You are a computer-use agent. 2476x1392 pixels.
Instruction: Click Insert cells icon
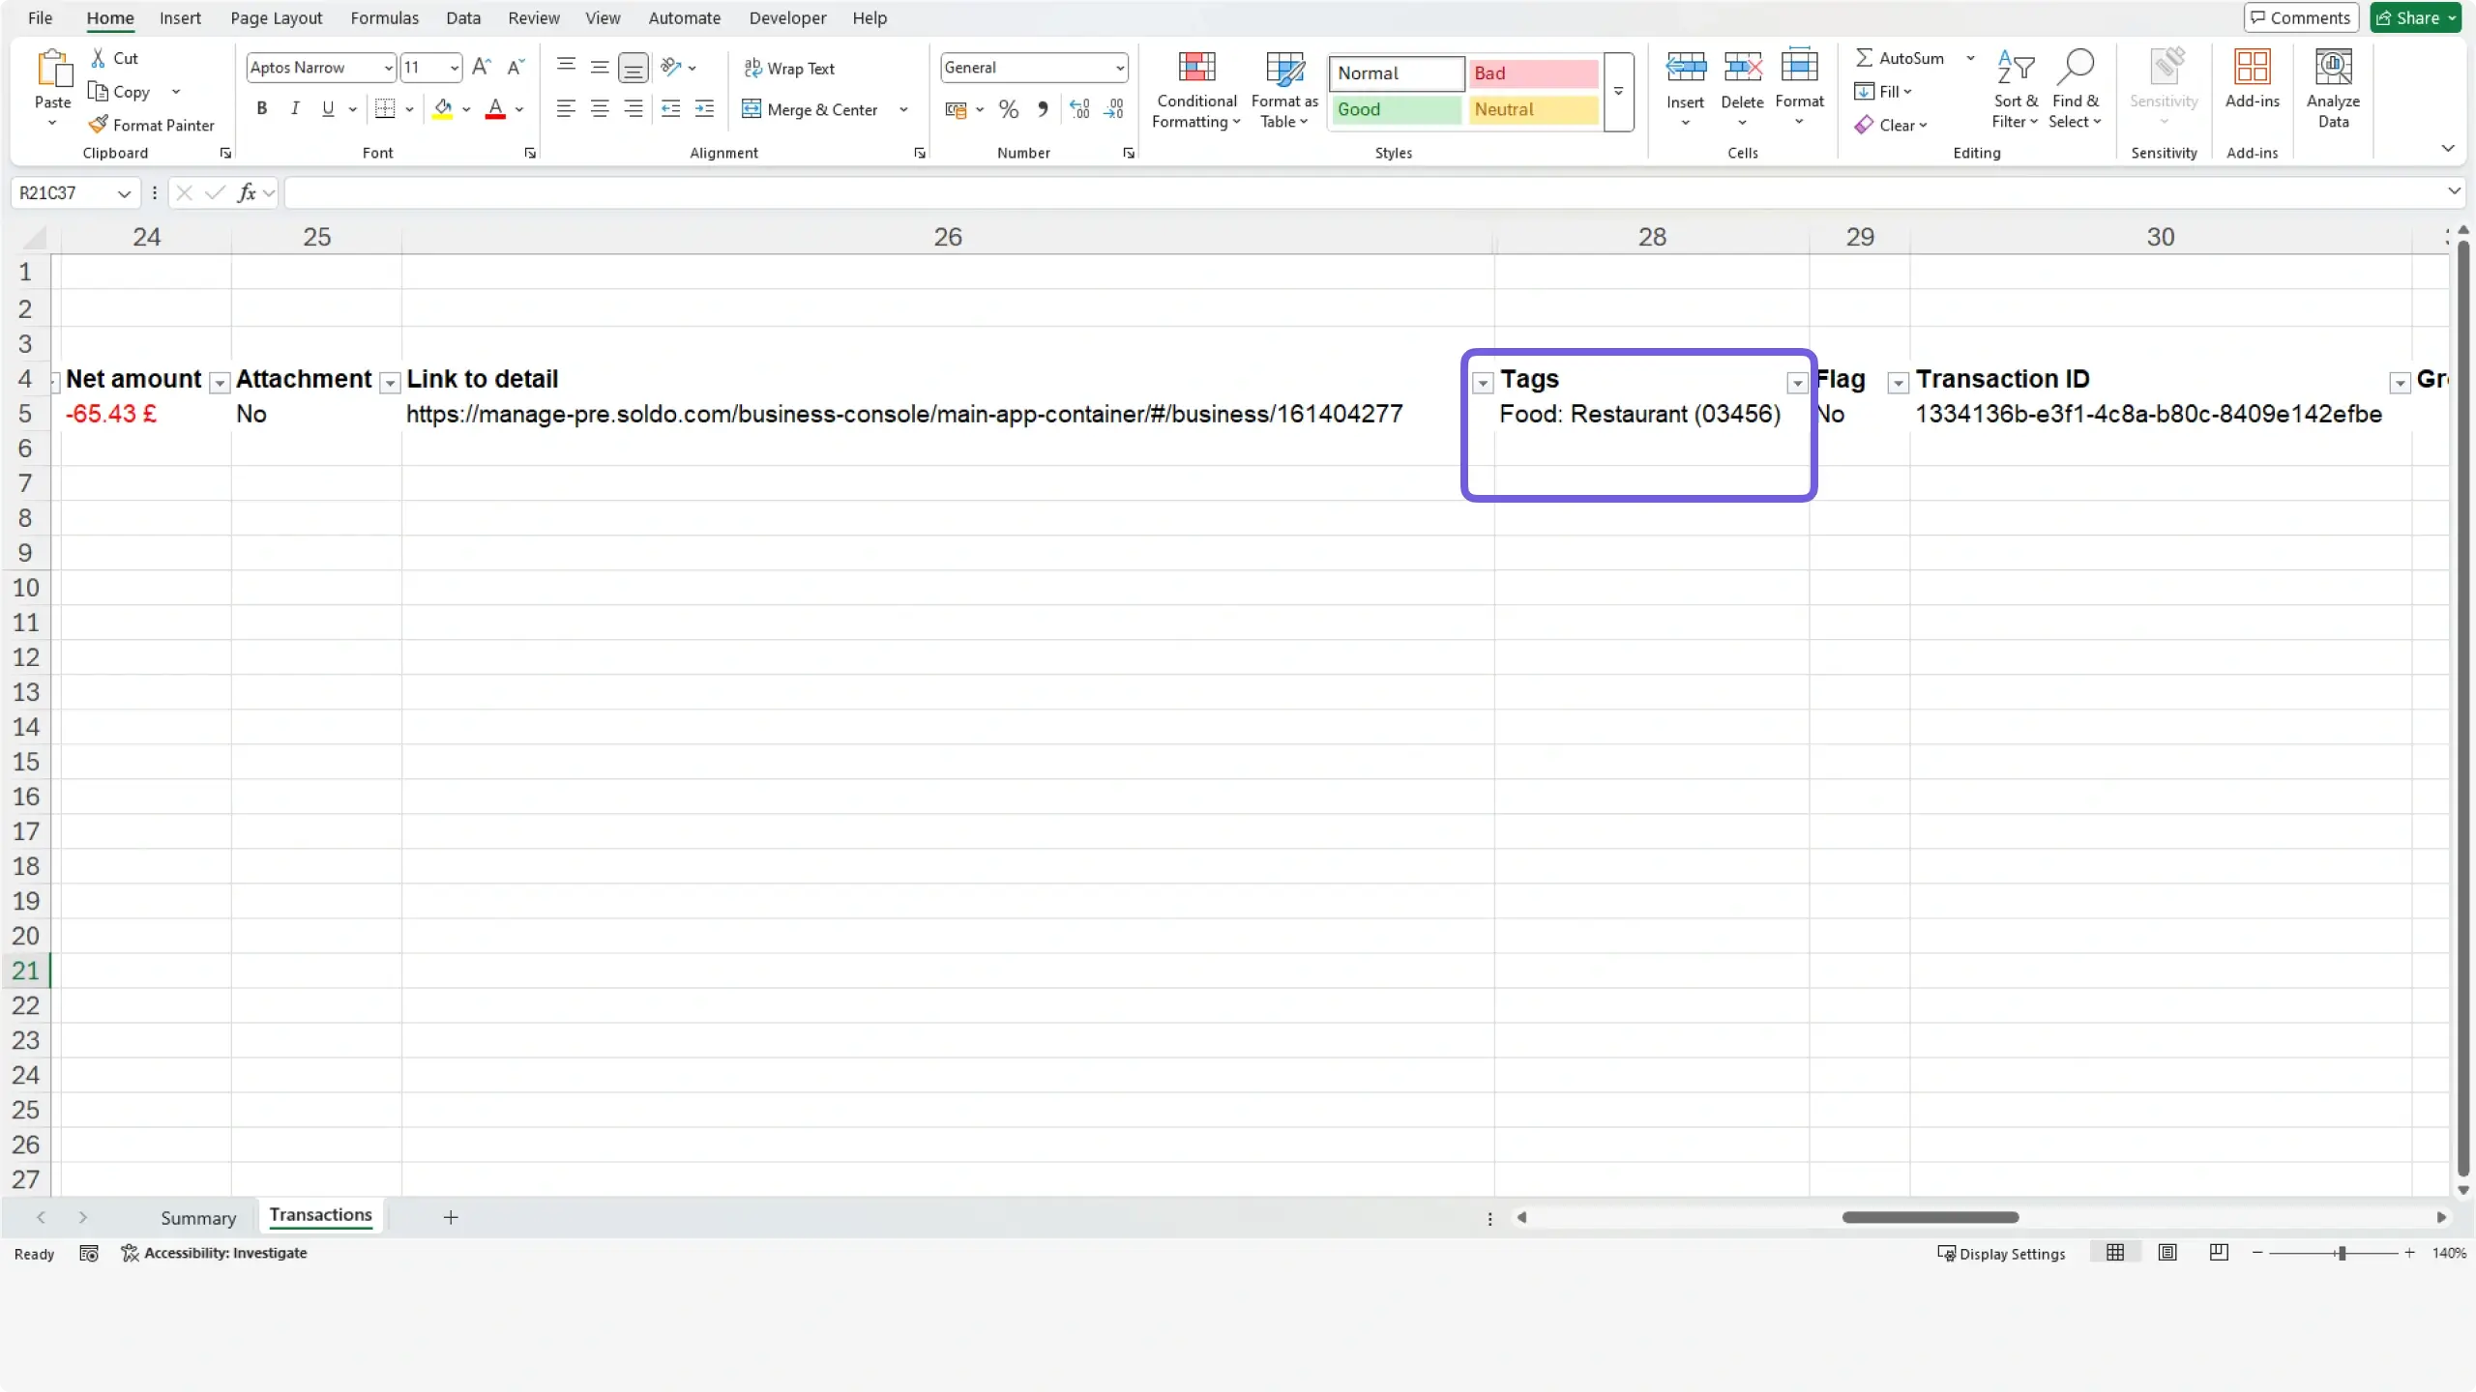pyautogui.click(x=1685, y=66)
